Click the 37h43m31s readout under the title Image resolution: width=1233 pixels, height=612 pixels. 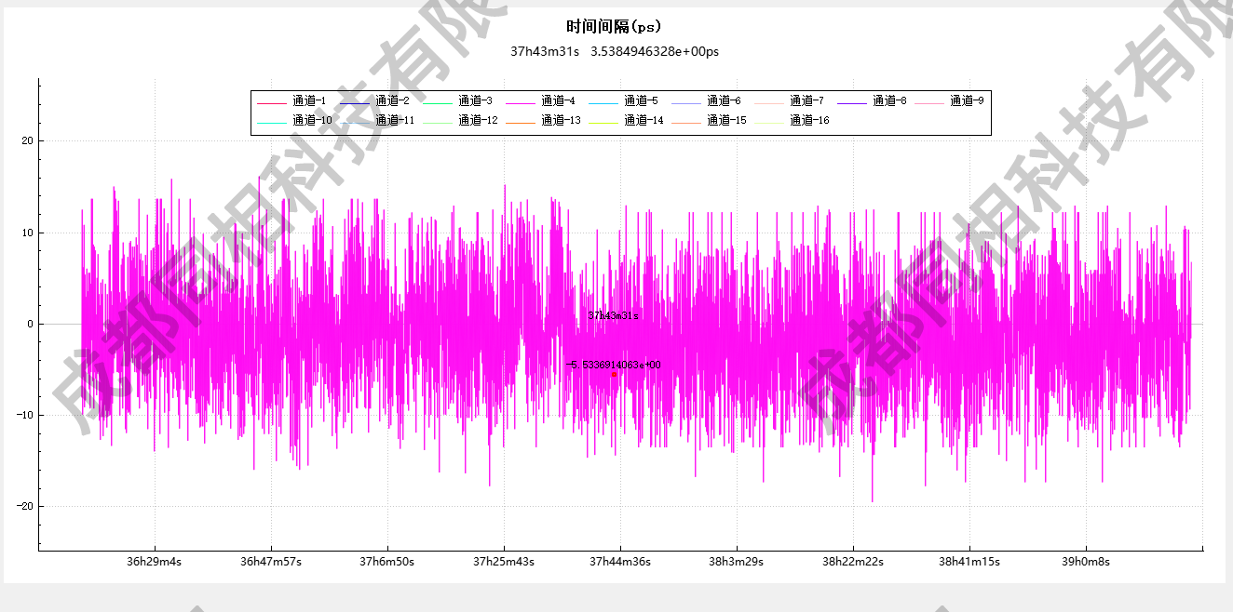click(545, 51)
